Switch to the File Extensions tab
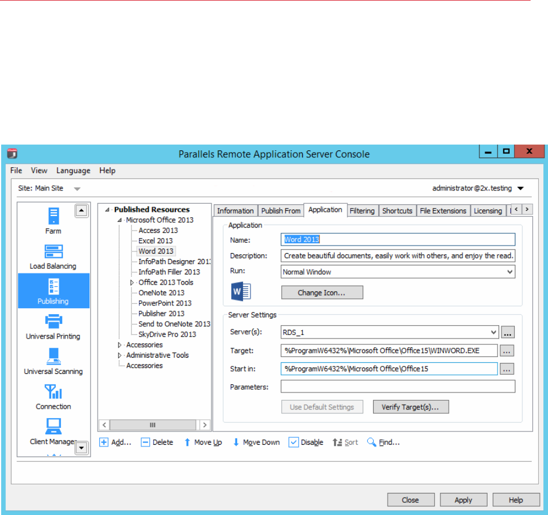The image size is (548, 515). click(x=443, y=211)
